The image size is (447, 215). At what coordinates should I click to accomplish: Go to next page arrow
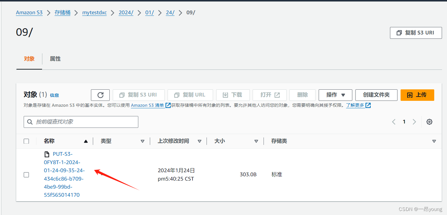414,122
